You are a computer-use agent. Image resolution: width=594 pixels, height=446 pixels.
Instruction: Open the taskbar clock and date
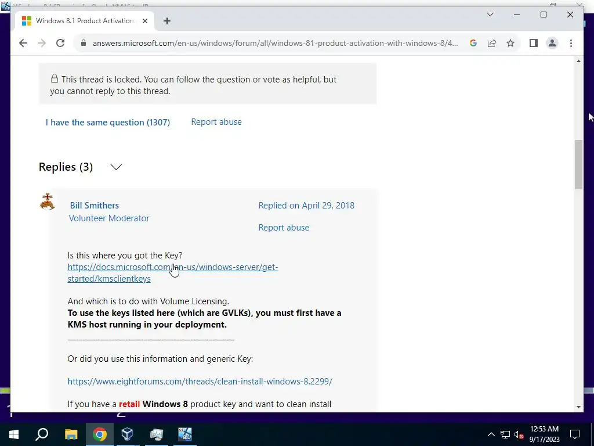click(544, 434)
